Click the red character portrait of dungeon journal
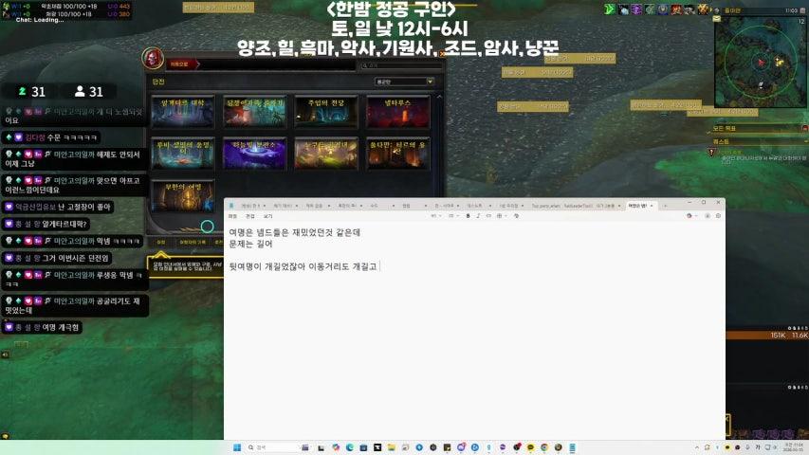Viewport: 809px width, 455px height. [x=153, y=58]
